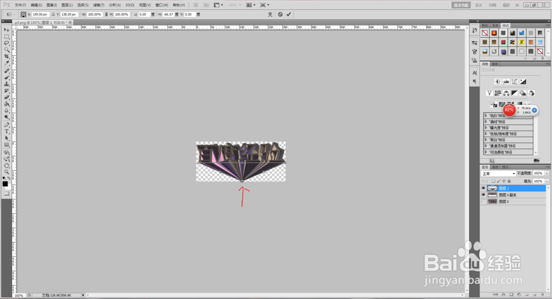This screenshot has width=552, height=299.
Task: Select the Eraser tool
Action: [7, 98]
